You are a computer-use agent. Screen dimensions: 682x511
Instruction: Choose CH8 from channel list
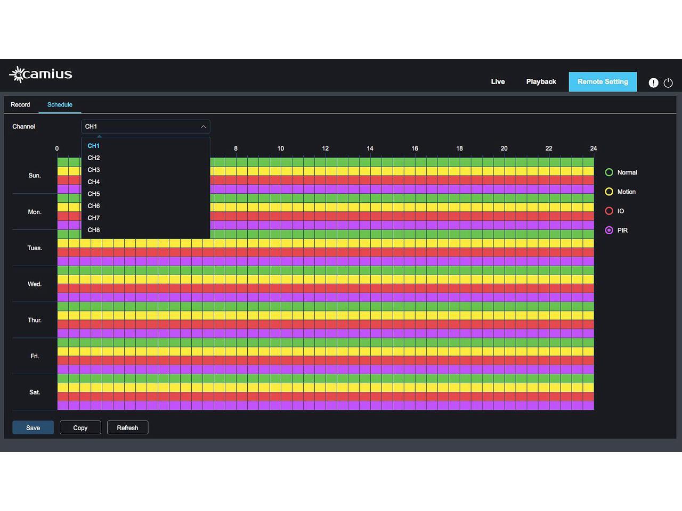[94, 230]
